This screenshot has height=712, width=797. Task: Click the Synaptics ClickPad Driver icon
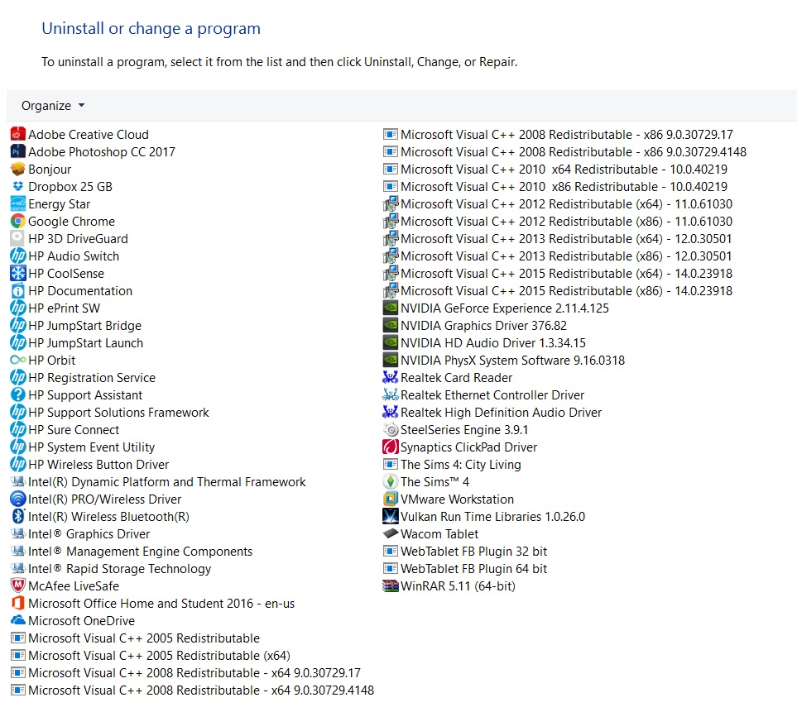tap(391, 447)
